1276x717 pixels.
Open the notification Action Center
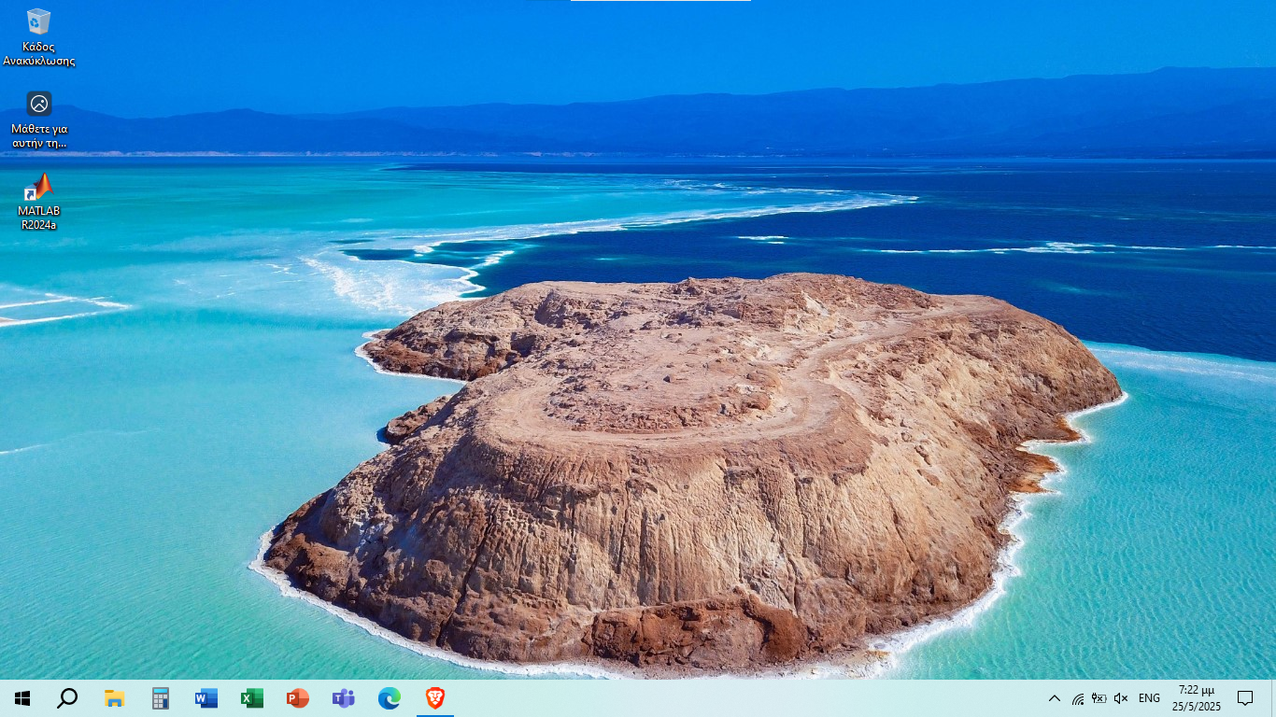tap(1245, 698)
